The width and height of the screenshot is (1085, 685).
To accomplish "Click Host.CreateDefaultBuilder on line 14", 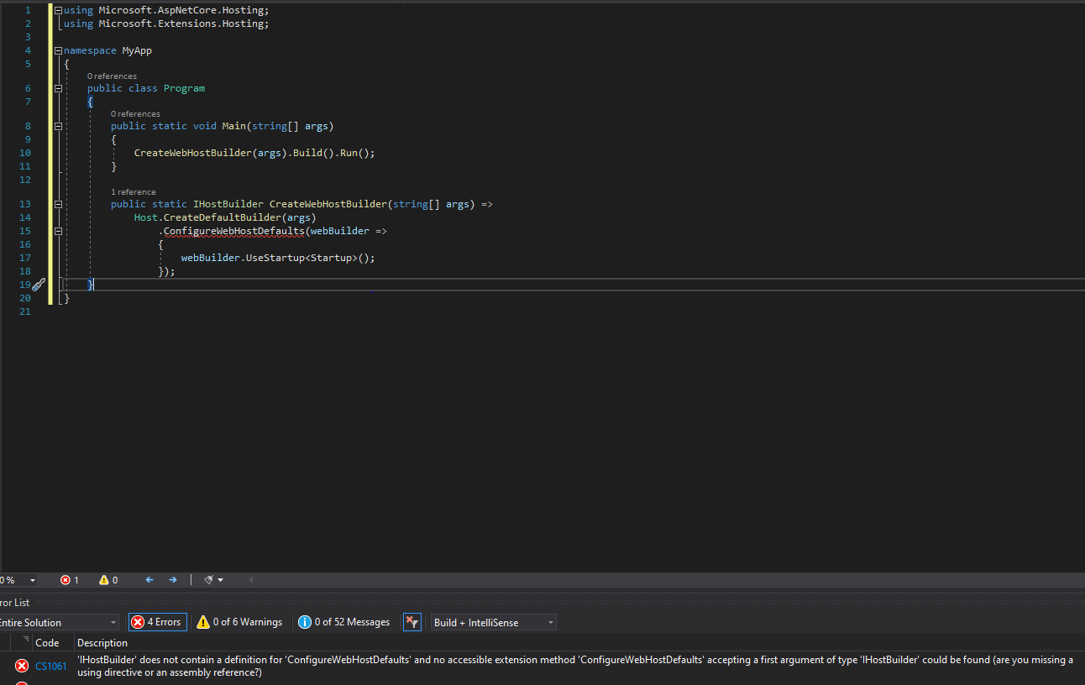I will pos(225,217).
